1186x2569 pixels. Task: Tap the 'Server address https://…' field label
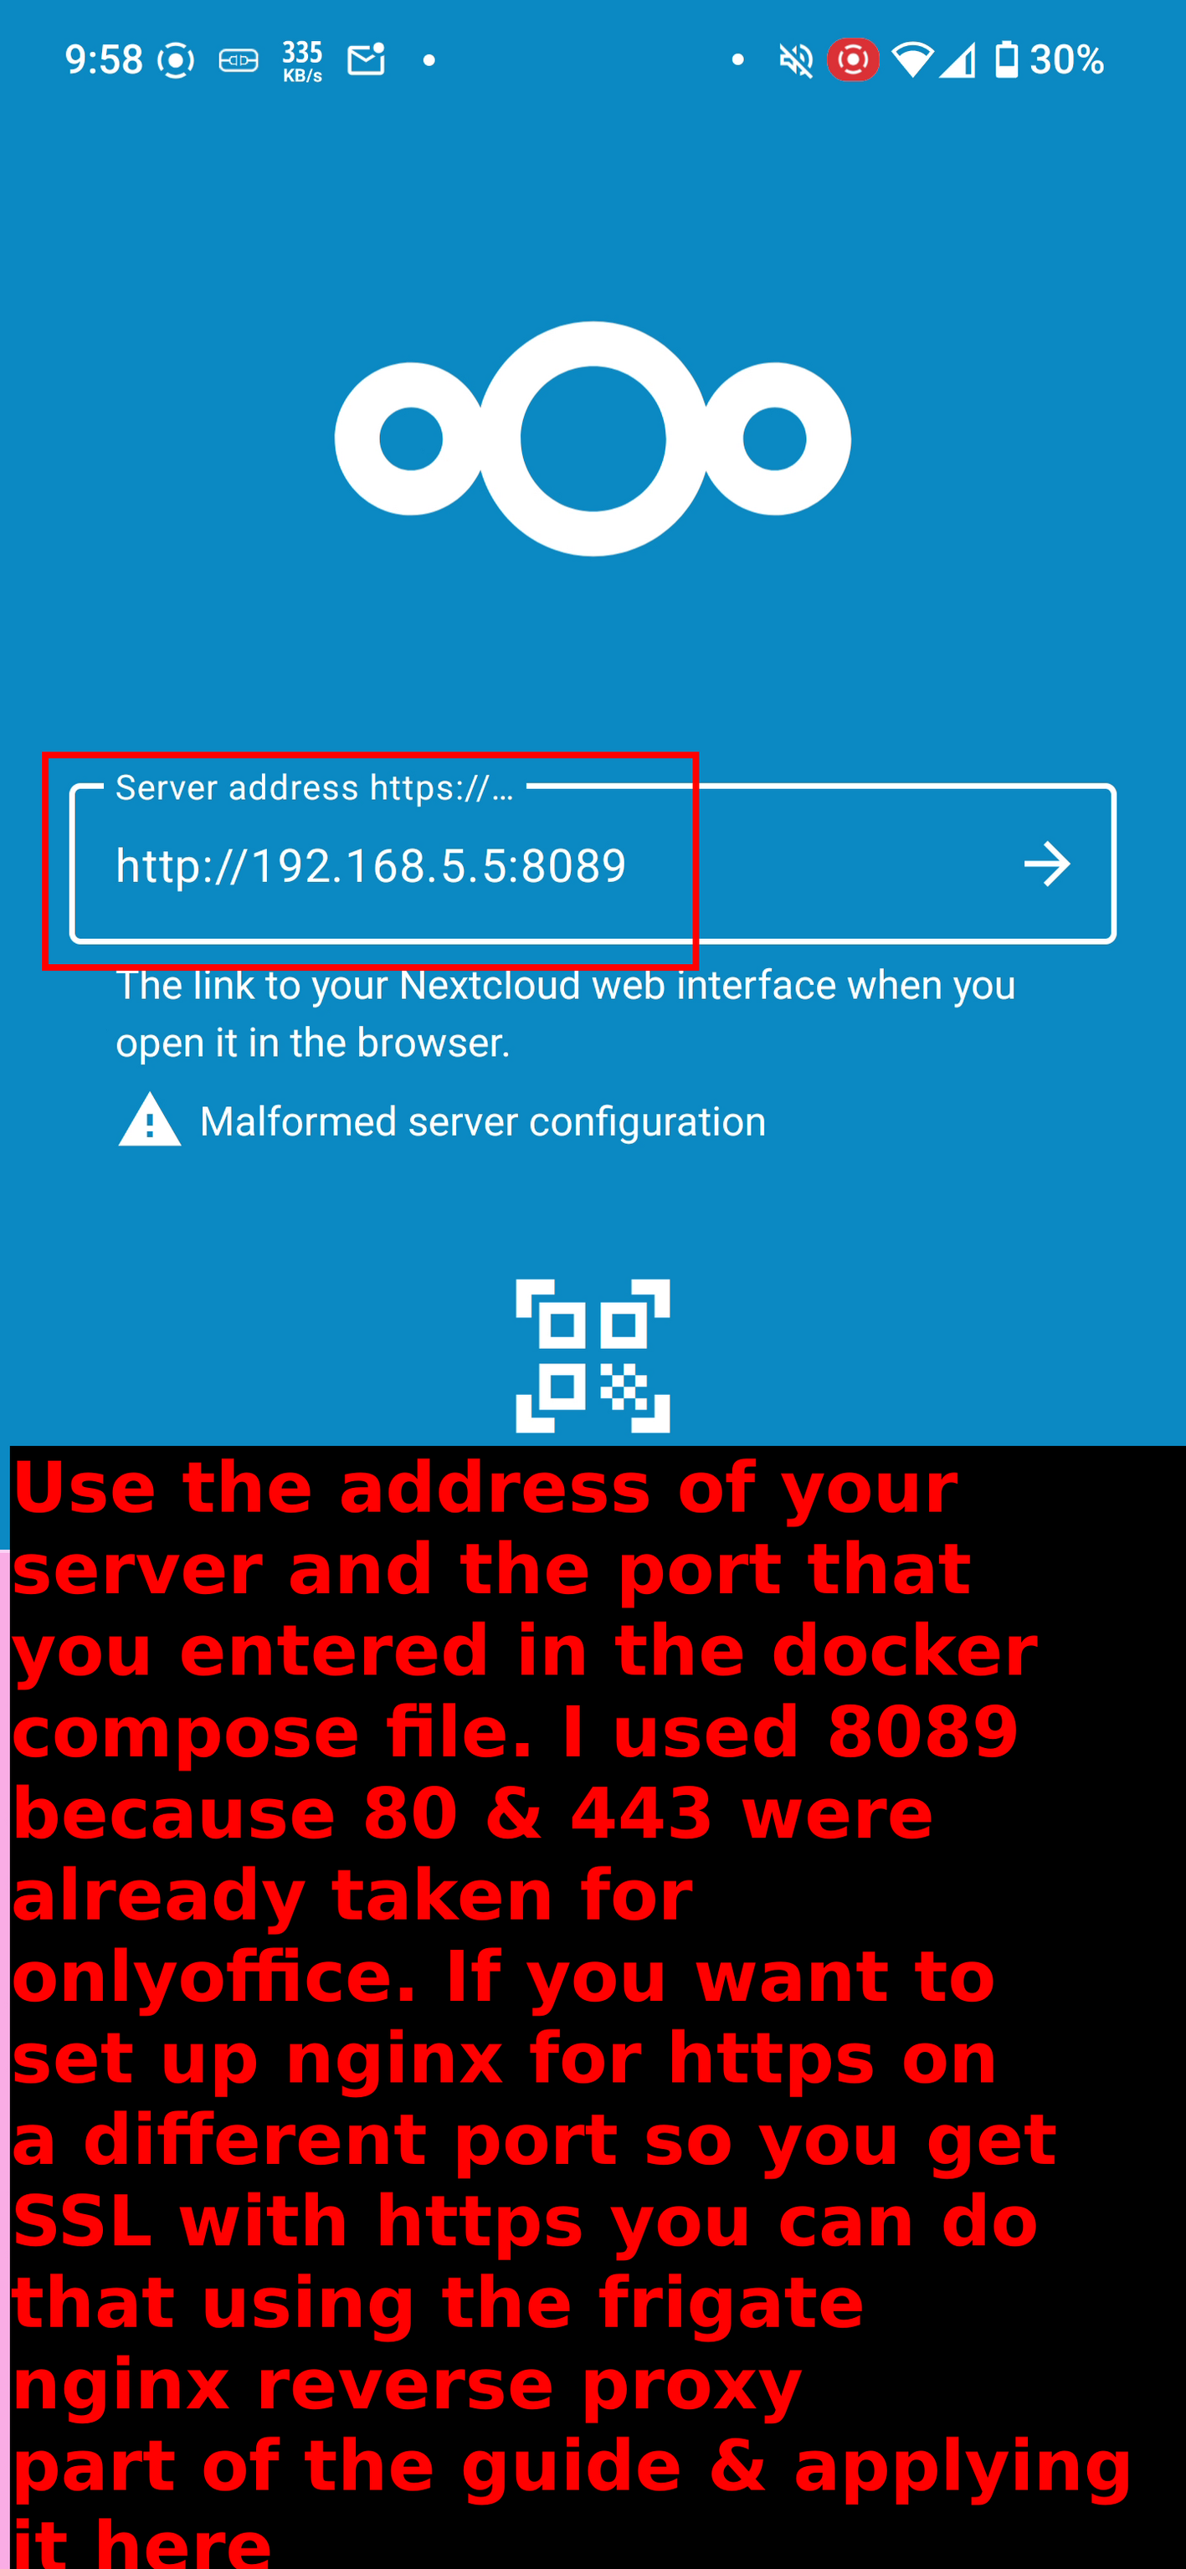click(314, 787)
